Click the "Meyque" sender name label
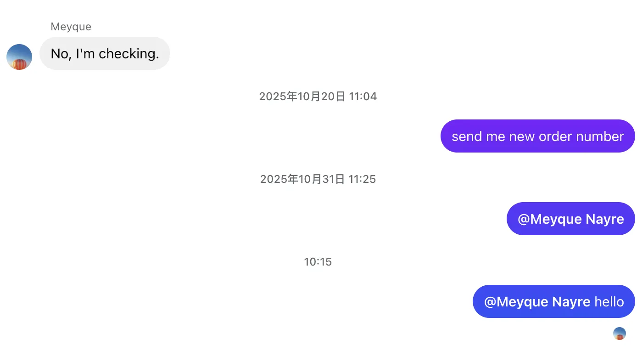637x351 pixels. [x=71, y=27]
